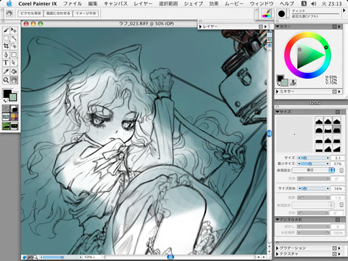This screenshot has height=261, width=348.
Task: Toggle the color-striped icon above vertical scrollbar
Action: 269,40
